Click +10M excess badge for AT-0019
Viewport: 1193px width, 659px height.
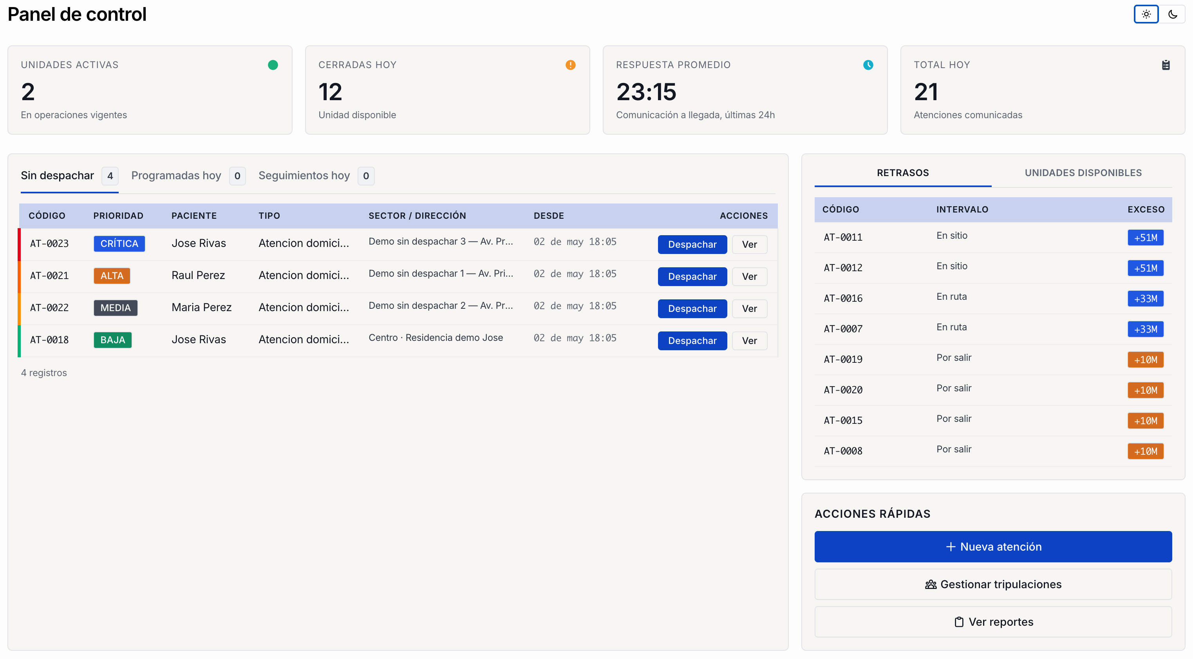1145,360
